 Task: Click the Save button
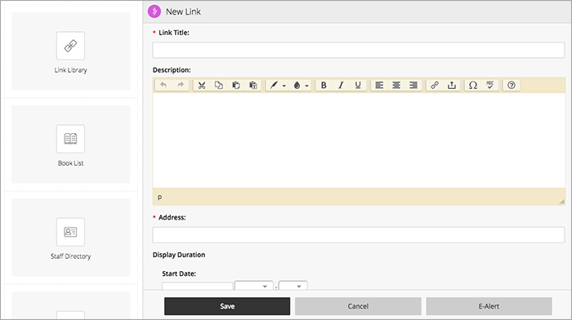click(x=227, y=306)
